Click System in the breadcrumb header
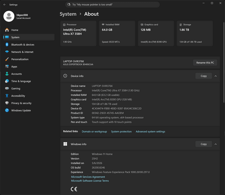This screenshot has height=195, width=225. [x=68, y=14]
